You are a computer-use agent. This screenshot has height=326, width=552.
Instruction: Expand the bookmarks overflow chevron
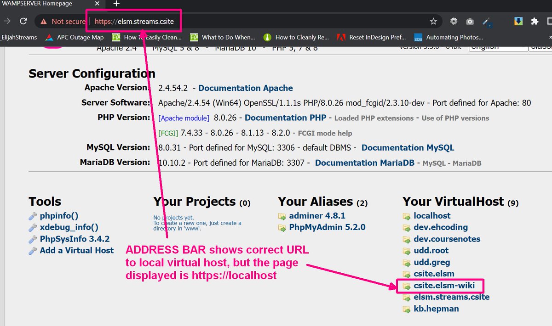tap(550, 37)
